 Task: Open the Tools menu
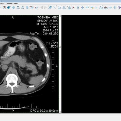2,3
